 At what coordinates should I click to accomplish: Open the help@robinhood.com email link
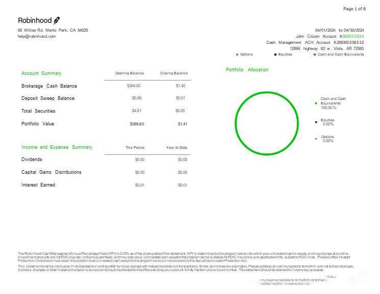[37, 36]
